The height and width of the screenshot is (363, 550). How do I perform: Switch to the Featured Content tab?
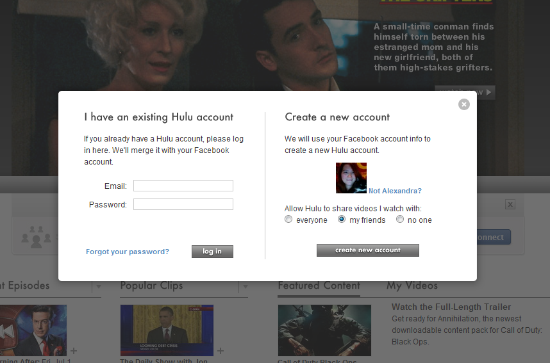point(319,286)
